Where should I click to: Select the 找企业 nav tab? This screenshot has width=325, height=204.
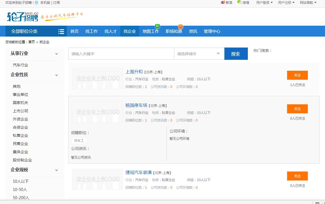coord(130,31)
